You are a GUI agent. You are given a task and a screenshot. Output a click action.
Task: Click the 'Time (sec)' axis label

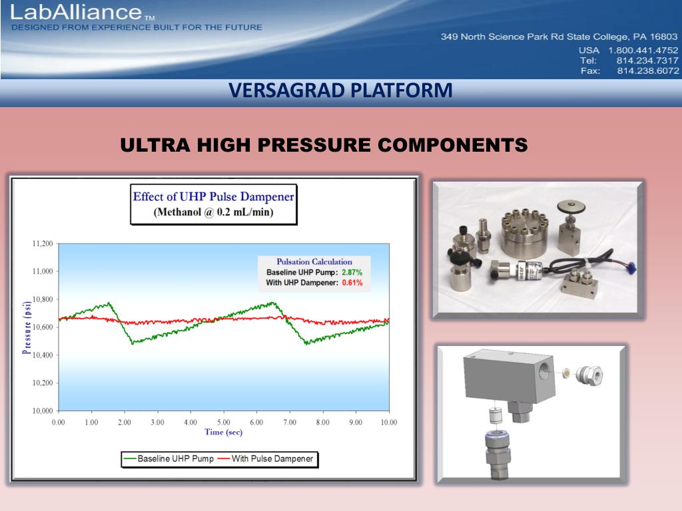224,432
